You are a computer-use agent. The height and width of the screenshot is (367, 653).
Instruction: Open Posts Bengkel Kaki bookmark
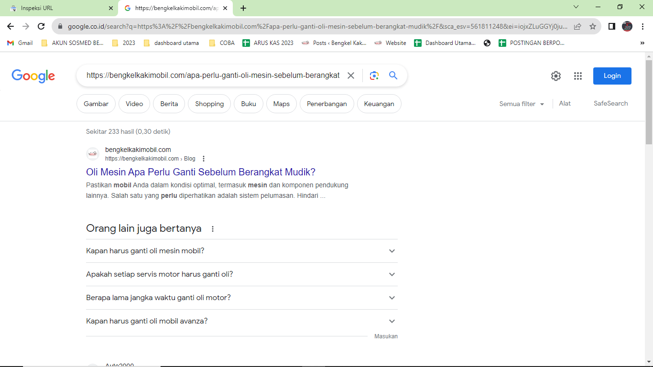[334, 43]
